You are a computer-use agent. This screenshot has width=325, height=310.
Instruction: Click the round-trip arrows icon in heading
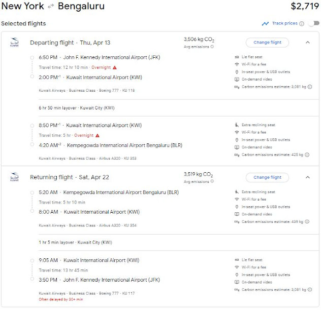pyautogui.click(x=51, y=7)
